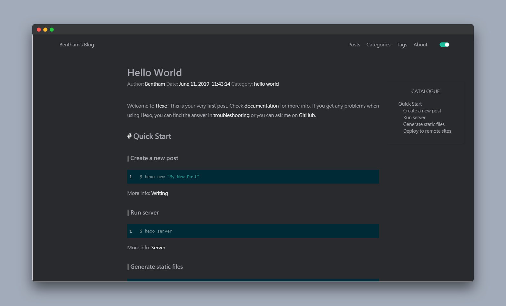This screenshot has height=306, width=506.
Task: Open the Hexo link in intro
Action: click(x=161, y=106)
